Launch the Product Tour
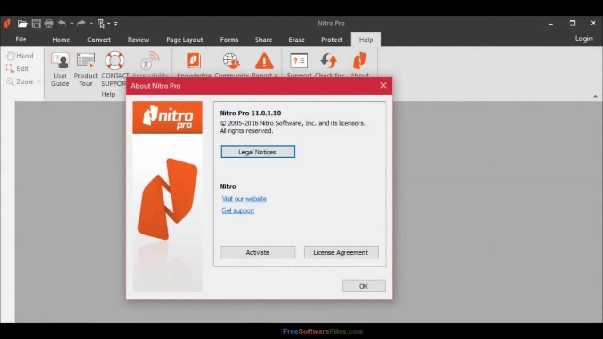The width and height of the screenshot is (603, 339). (86, 69)
